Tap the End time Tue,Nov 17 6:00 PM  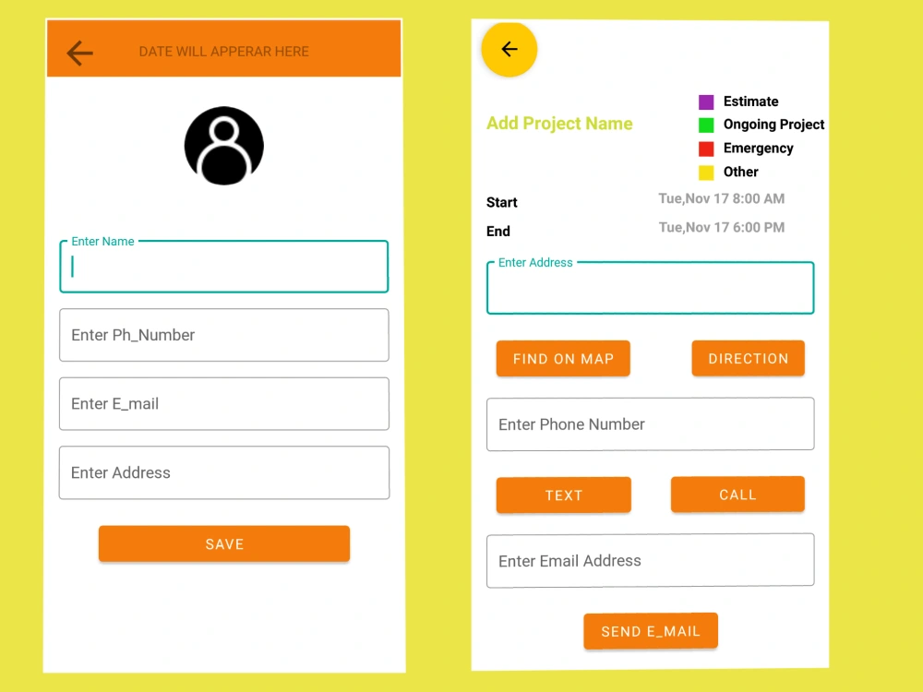click(721, 227)
